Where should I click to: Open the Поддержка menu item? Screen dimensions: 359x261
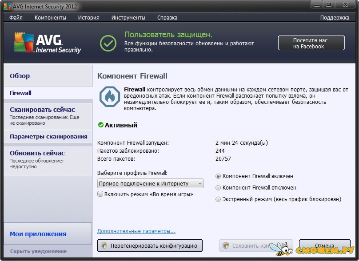(335, 18)
